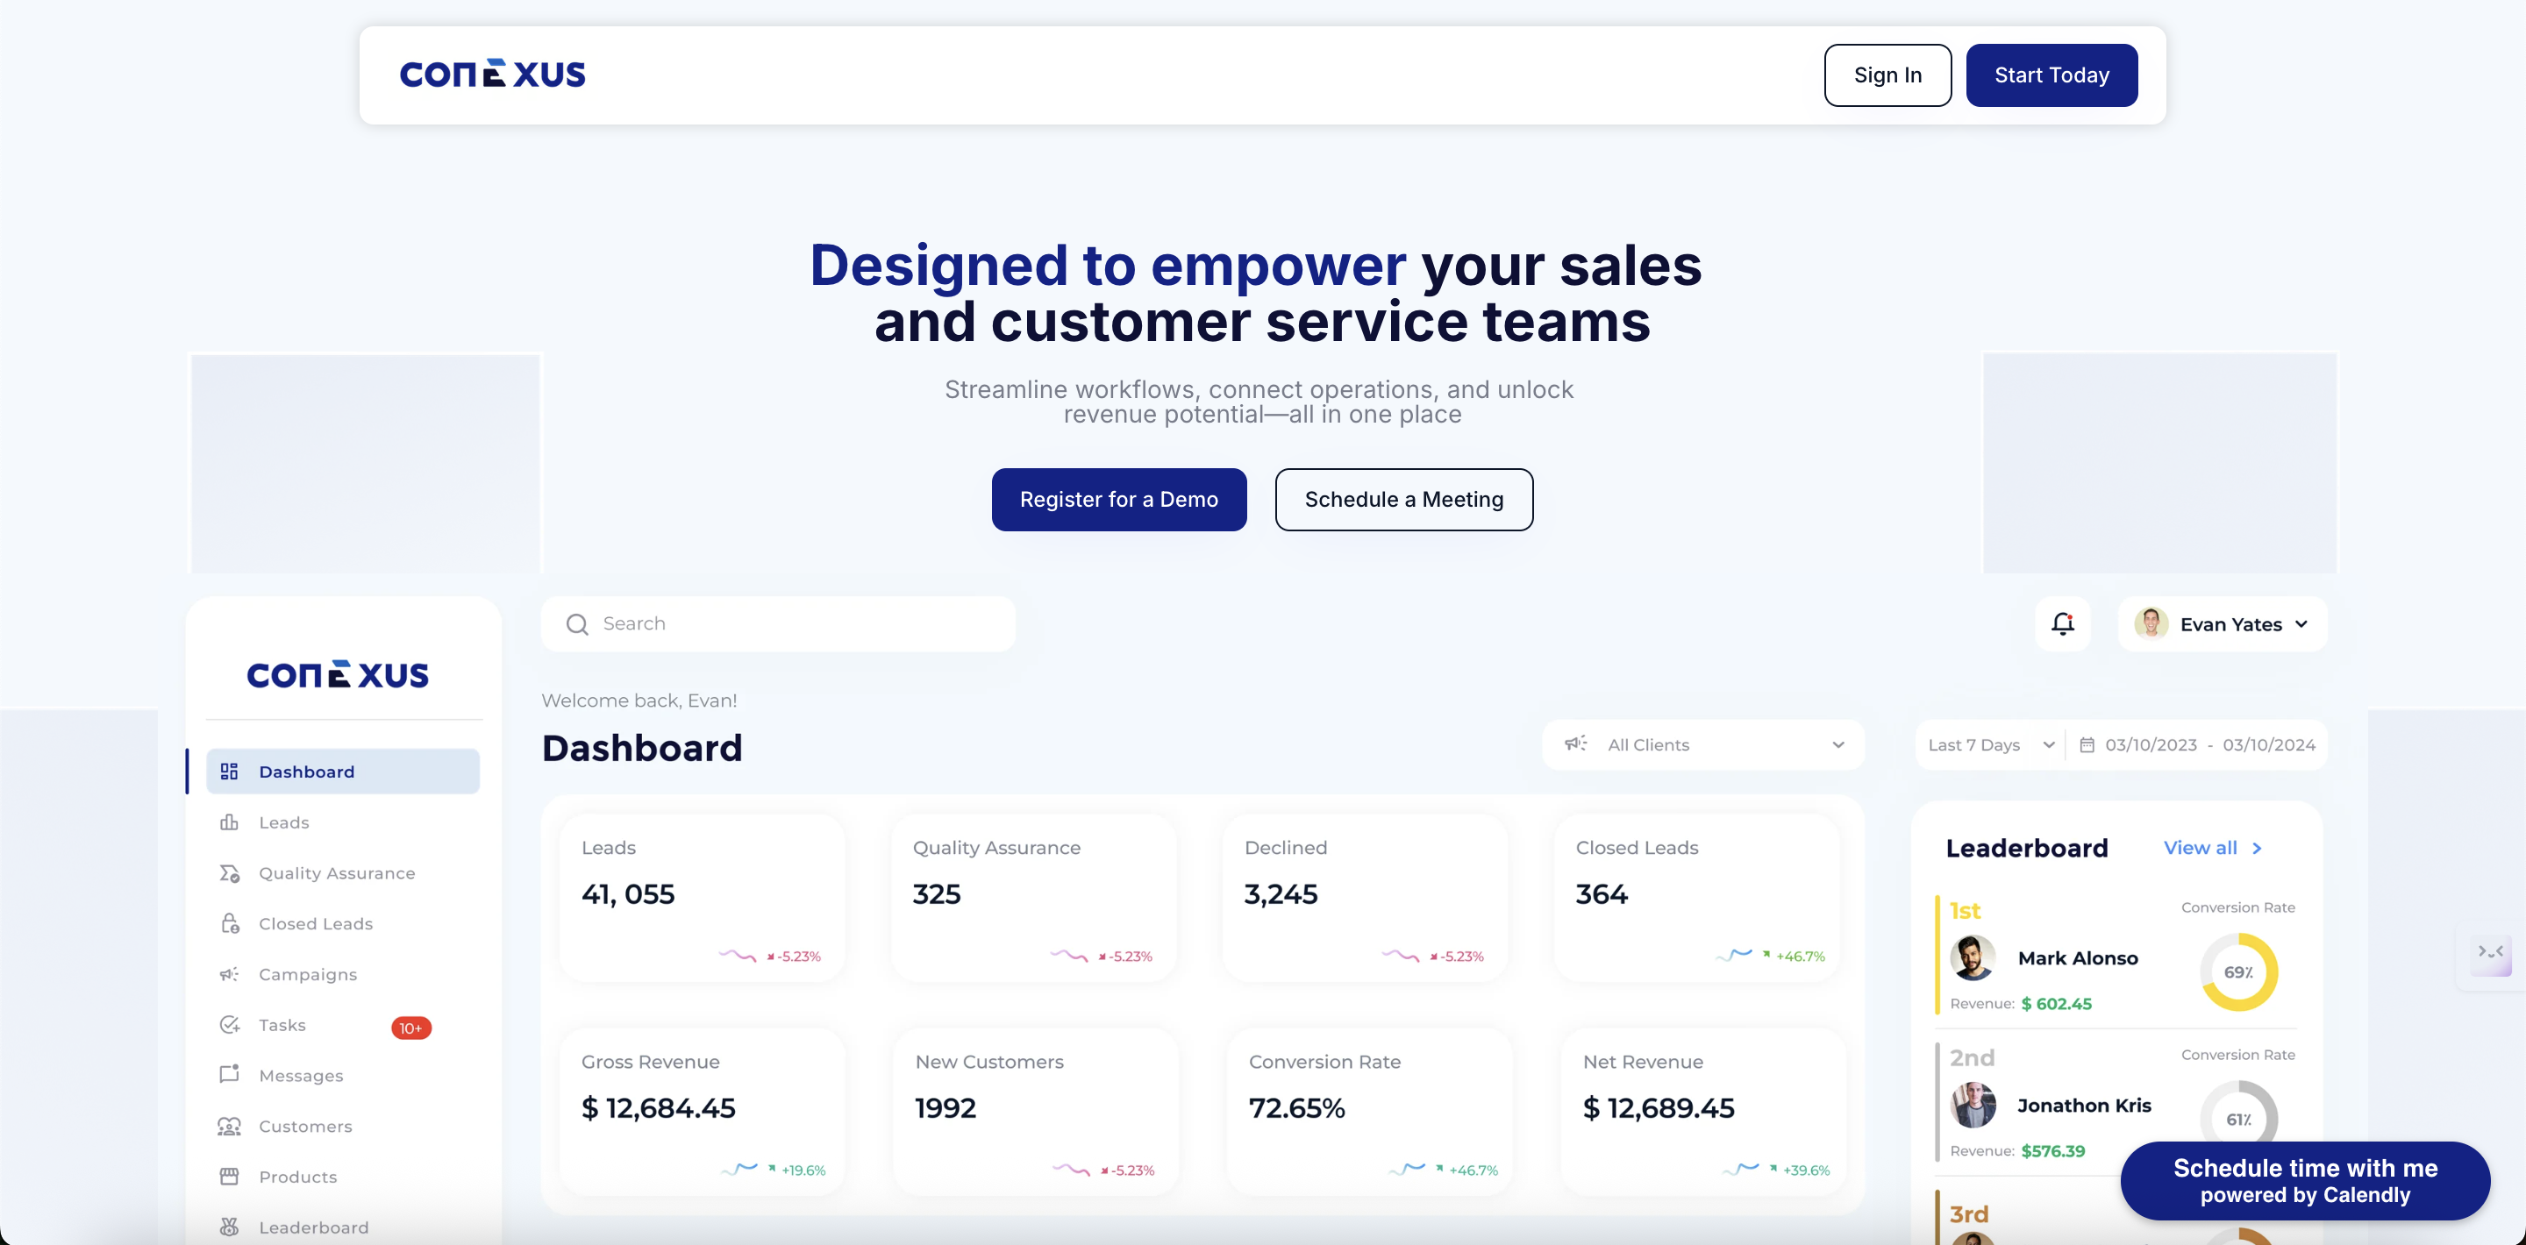Click Schedule time with me Calendly button
The height and width of the screenshot is (1245, 2526).
tap(2304, 1180)
